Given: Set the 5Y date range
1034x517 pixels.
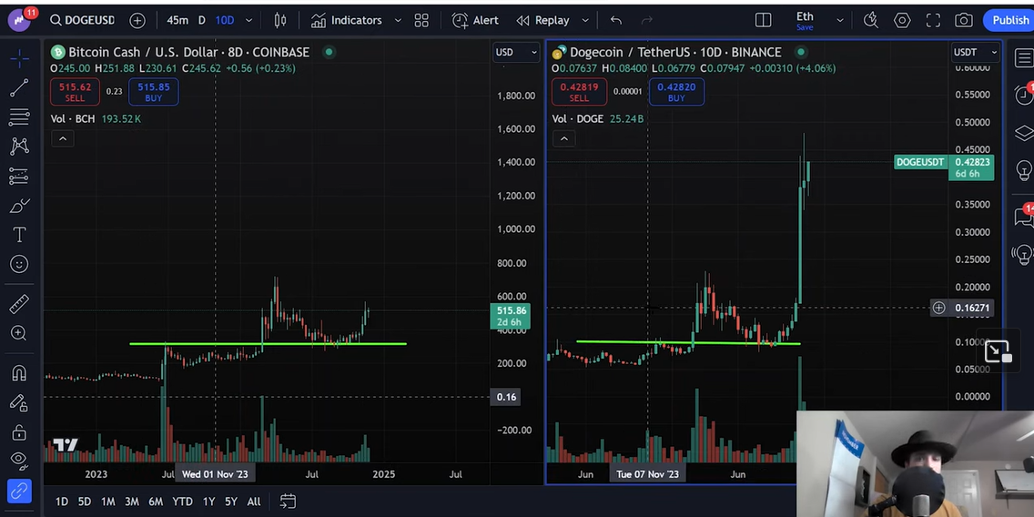Looking at the screenshot, I should click(231, 502).
